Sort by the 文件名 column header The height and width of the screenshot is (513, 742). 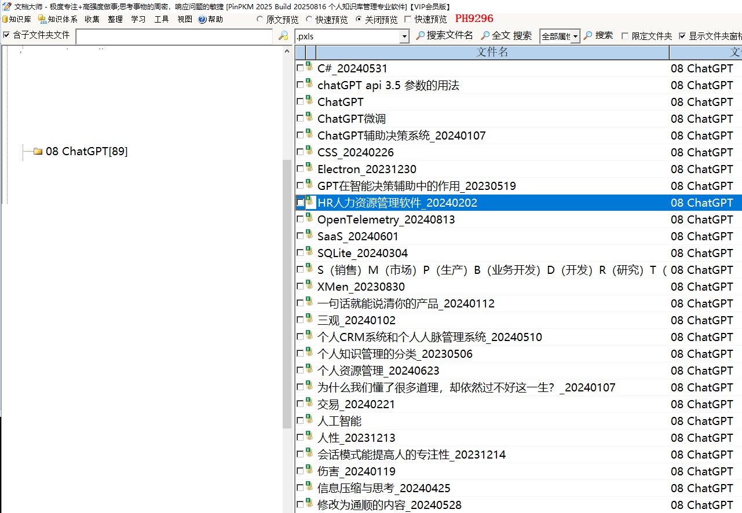point(492,52)
